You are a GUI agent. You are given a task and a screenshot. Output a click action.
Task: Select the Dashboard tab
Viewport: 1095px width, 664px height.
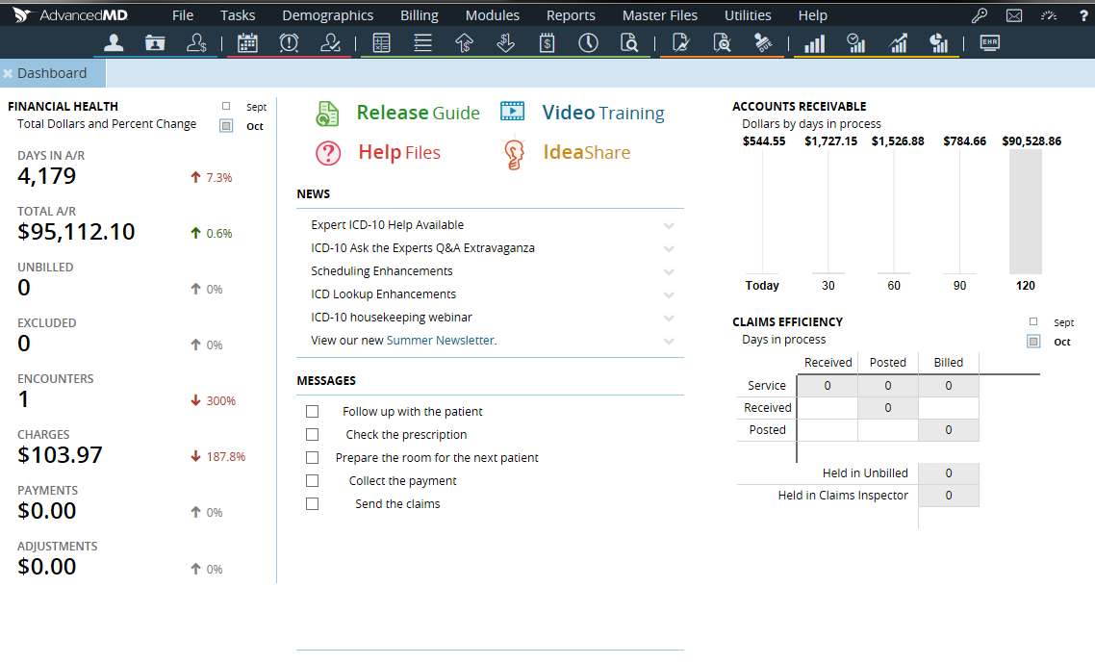(52, 73)
